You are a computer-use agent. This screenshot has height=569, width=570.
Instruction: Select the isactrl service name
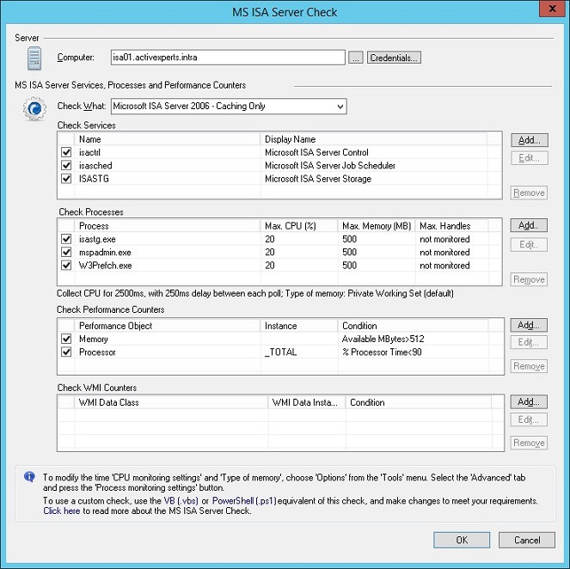[89, 152]
